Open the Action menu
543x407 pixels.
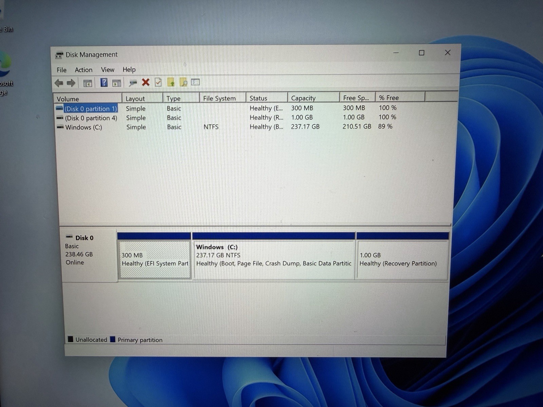pos(83,70)
